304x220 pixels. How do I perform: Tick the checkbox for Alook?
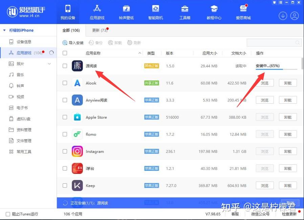pyautogui.click(x=65, y=83)
